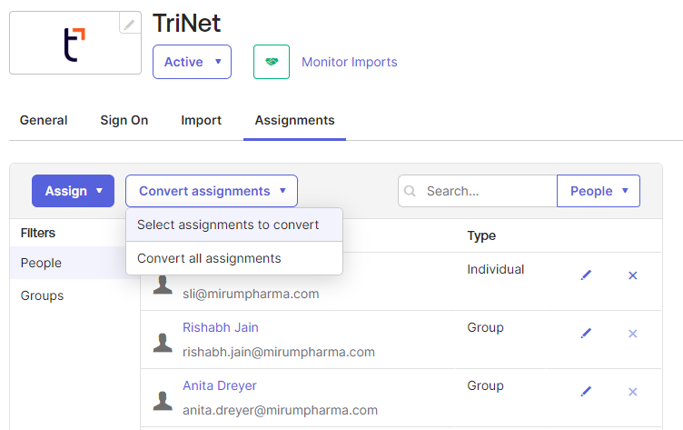Image resolution: width=683 pixels, height=430 pixels.
Task: Open the green handshake provisioning icon
Action: (x=272, y=62)
